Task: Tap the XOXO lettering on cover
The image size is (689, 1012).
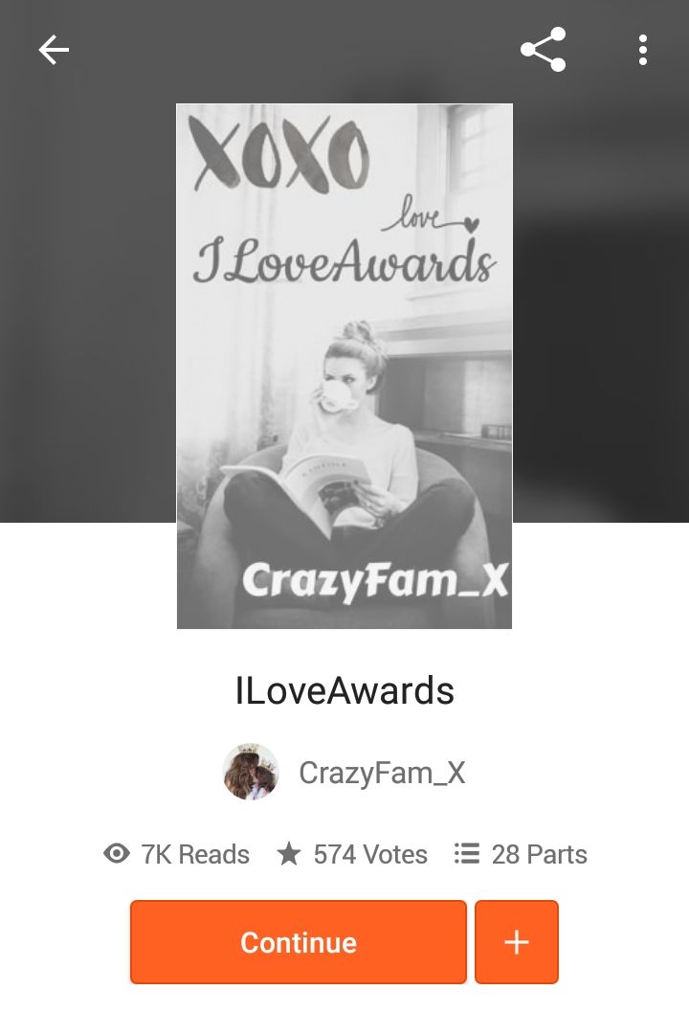Action: [x=279, y=155]
